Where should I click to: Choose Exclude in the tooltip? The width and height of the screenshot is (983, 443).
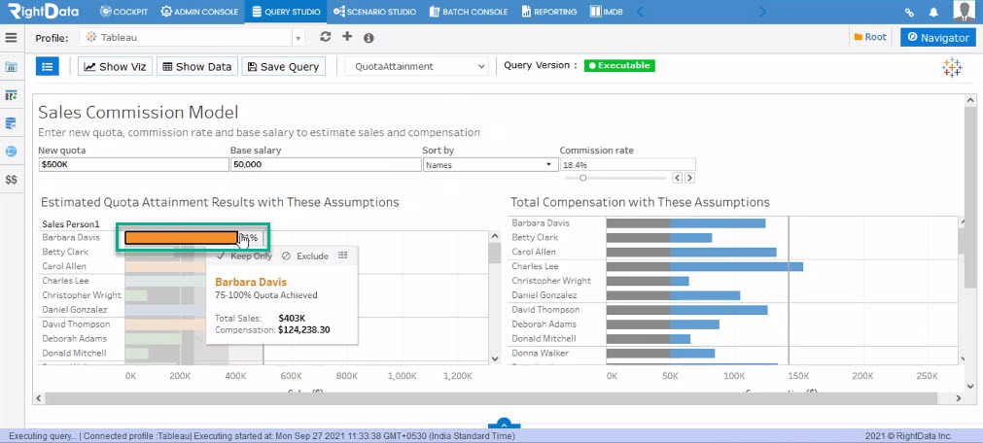click(x=304, y=256)
